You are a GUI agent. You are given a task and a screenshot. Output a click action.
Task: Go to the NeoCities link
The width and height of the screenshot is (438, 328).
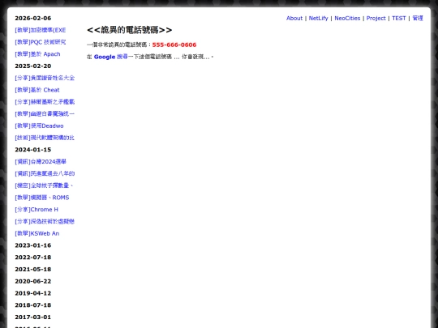347,18
